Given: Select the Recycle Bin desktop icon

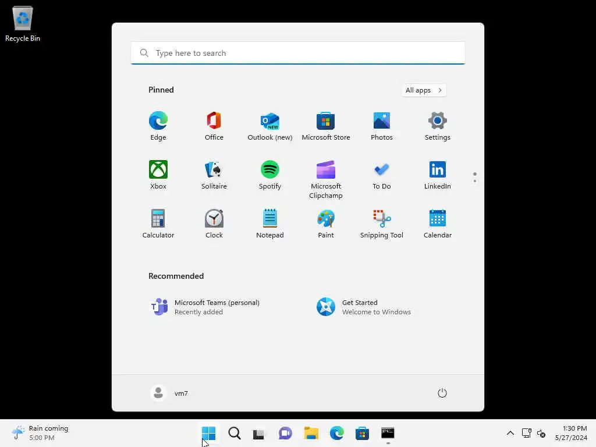Looking at the screenshot, I should point(23,23).
